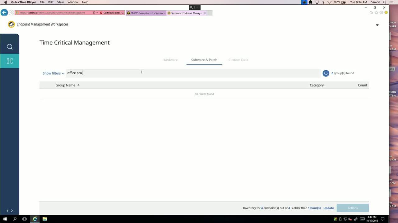Expand the Show filters dropdown
Image resolution: width=398 pixels, height=223 pixels.
53,73
